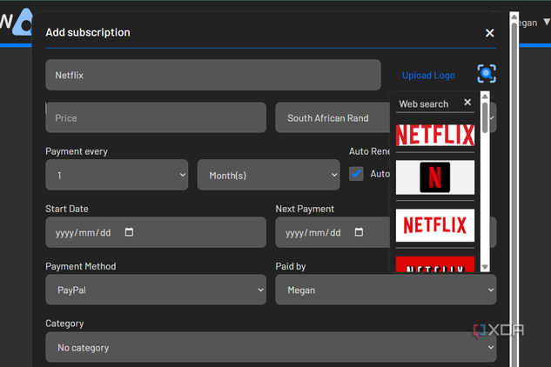Toggle the Auto Renew checkbox

(356, 174)
